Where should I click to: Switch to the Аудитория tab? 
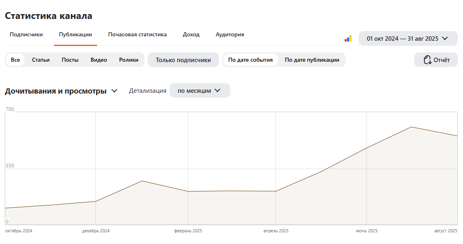pos(230,35)
